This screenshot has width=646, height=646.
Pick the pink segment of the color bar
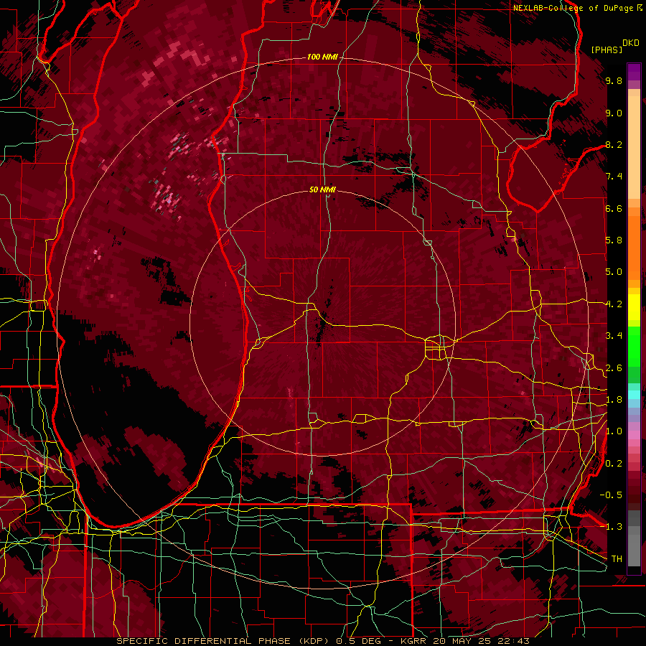(634, 434)
